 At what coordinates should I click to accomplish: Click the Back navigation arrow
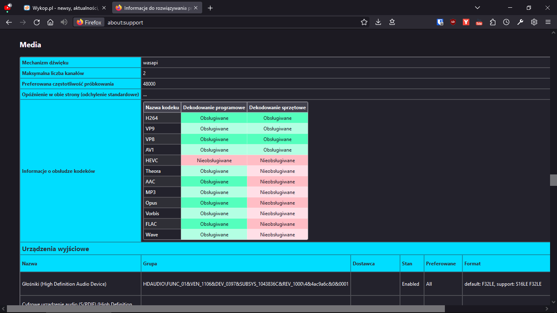[9, 22]
